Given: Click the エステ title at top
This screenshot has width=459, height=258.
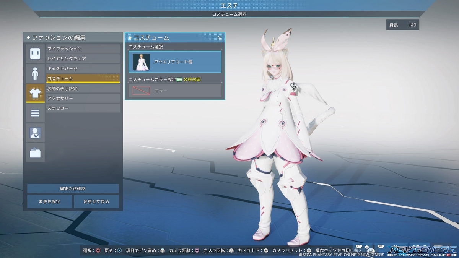Looking at the screenshot, I should [229, 5].
